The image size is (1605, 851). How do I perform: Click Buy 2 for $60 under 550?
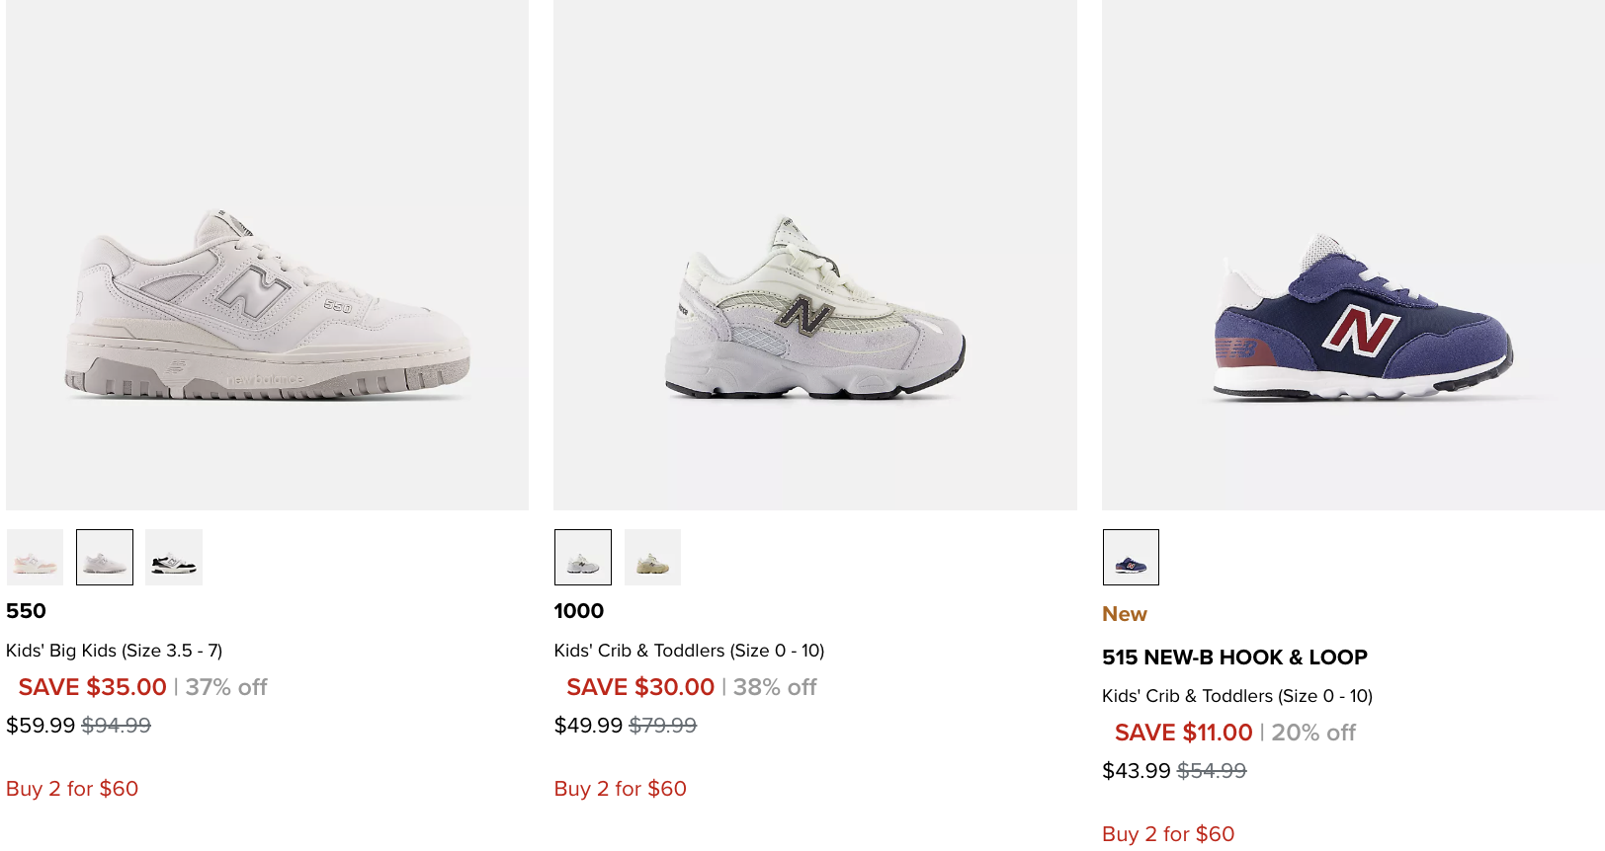click(72, 789)
